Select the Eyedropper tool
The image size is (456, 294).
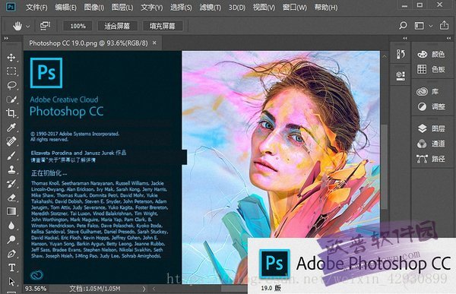click(11, 128)
